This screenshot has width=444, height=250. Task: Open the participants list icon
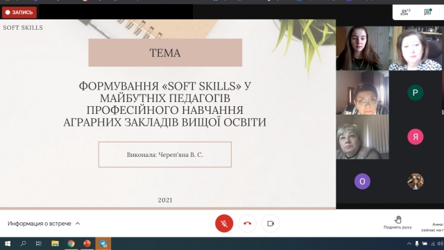click(405, 12)
